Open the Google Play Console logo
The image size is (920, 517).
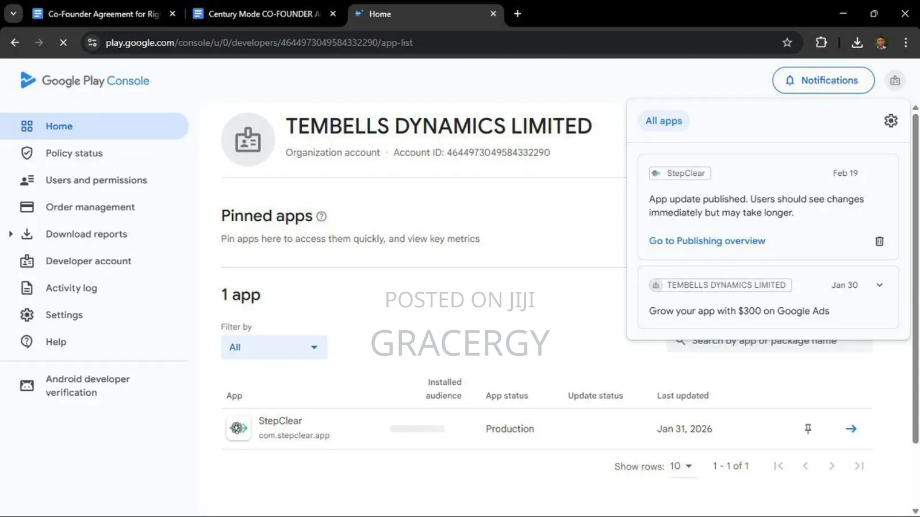point(85,80)
